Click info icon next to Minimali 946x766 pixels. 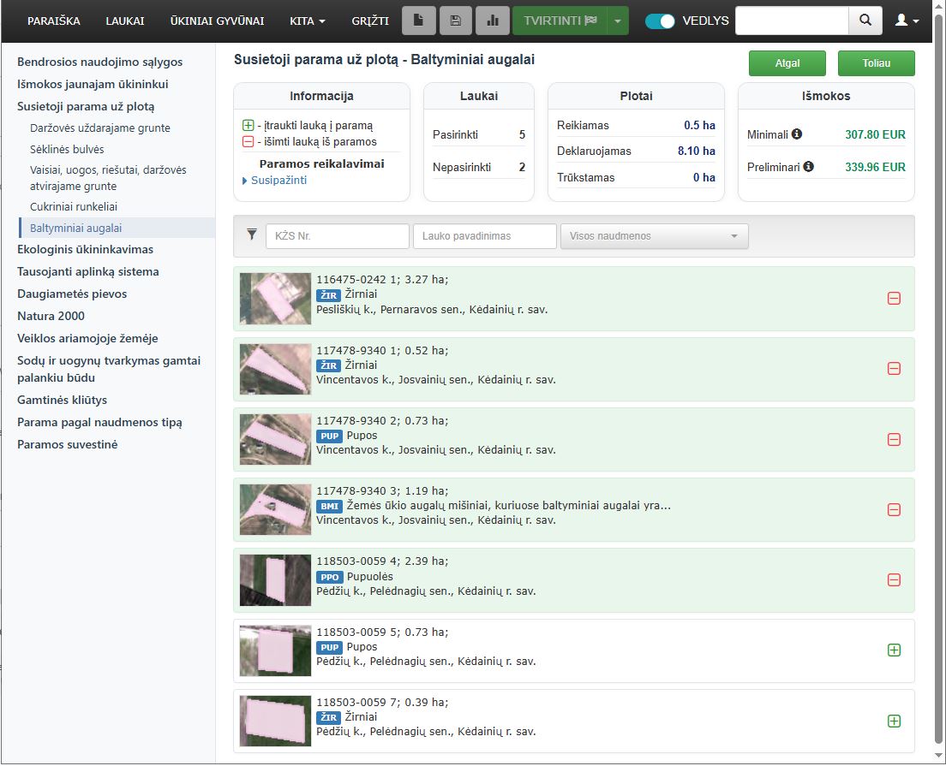click(x=796, y=134)
